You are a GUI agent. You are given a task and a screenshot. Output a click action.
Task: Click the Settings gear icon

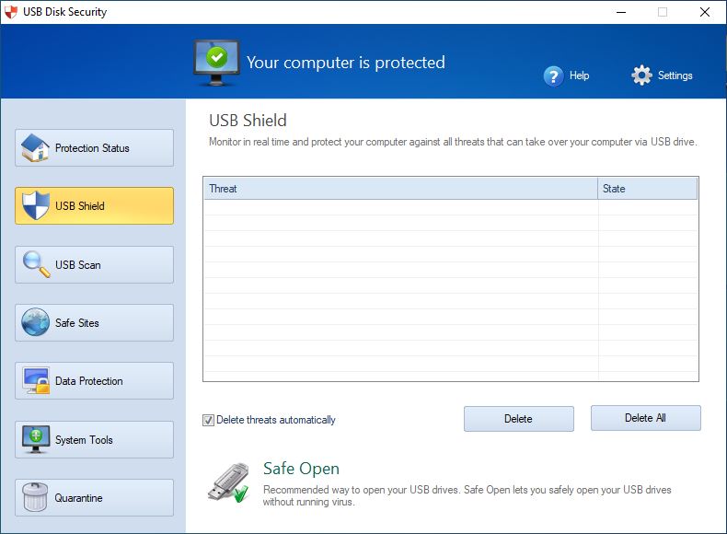point(641,75)
